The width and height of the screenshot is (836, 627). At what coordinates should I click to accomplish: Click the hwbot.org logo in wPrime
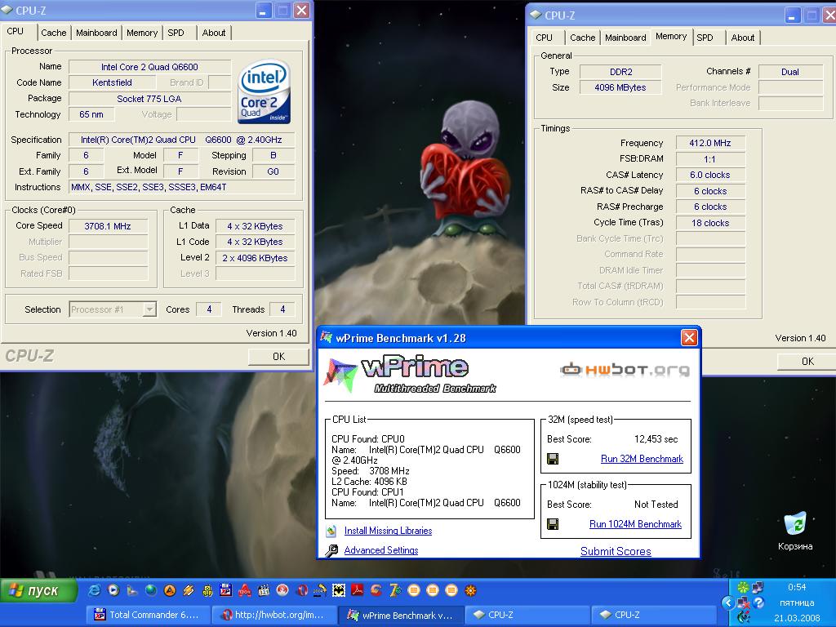(625, 370)
